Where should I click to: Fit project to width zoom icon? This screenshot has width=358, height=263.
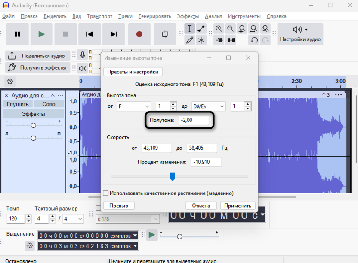253,29
